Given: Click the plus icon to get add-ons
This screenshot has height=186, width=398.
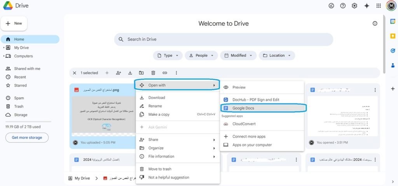Looking at the screenshot, I should (393, 89).
